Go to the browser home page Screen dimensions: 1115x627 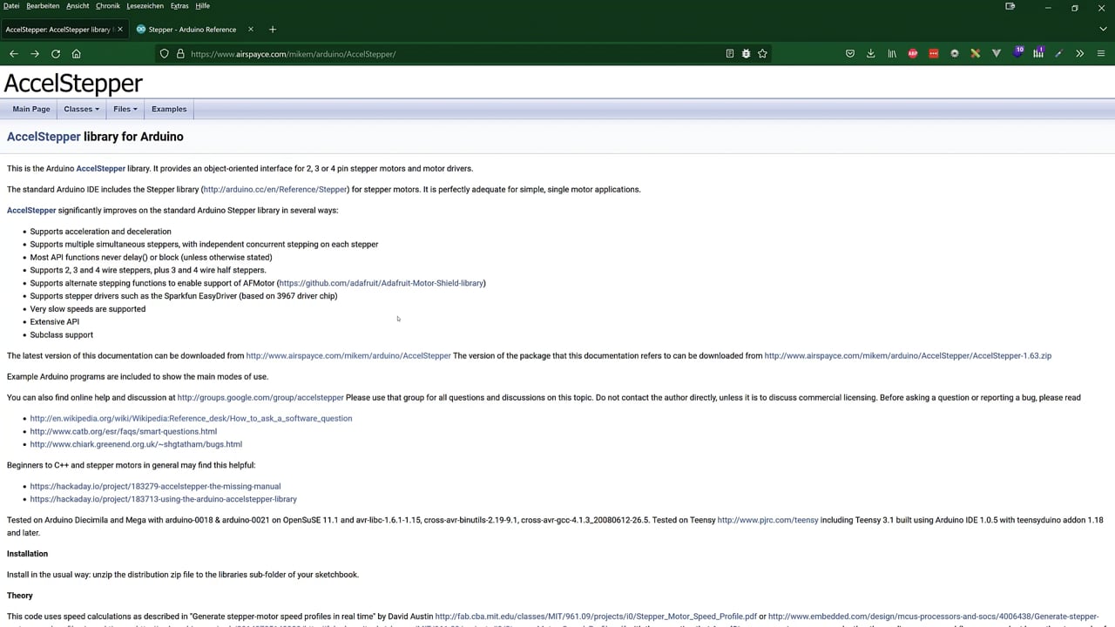tap(77, 54)
